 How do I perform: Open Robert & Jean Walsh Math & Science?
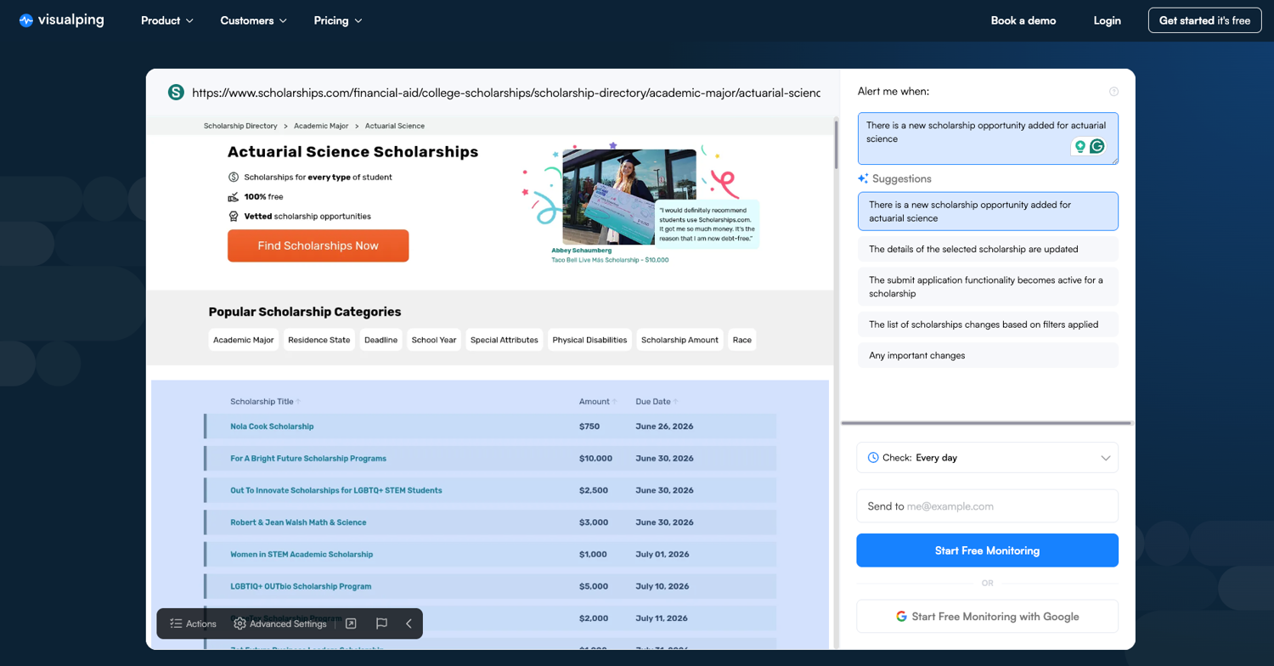pos(298,522)
